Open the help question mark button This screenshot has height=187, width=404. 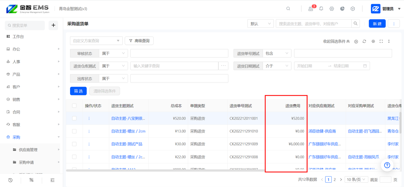[x=387, y=165]
